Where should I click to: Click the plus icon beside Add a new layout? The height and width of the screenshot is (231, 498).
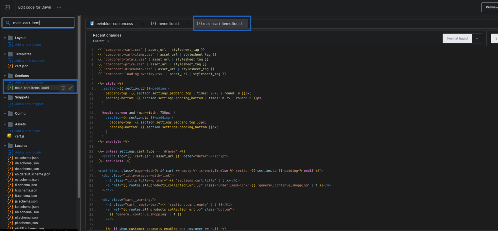coord(10,45)
